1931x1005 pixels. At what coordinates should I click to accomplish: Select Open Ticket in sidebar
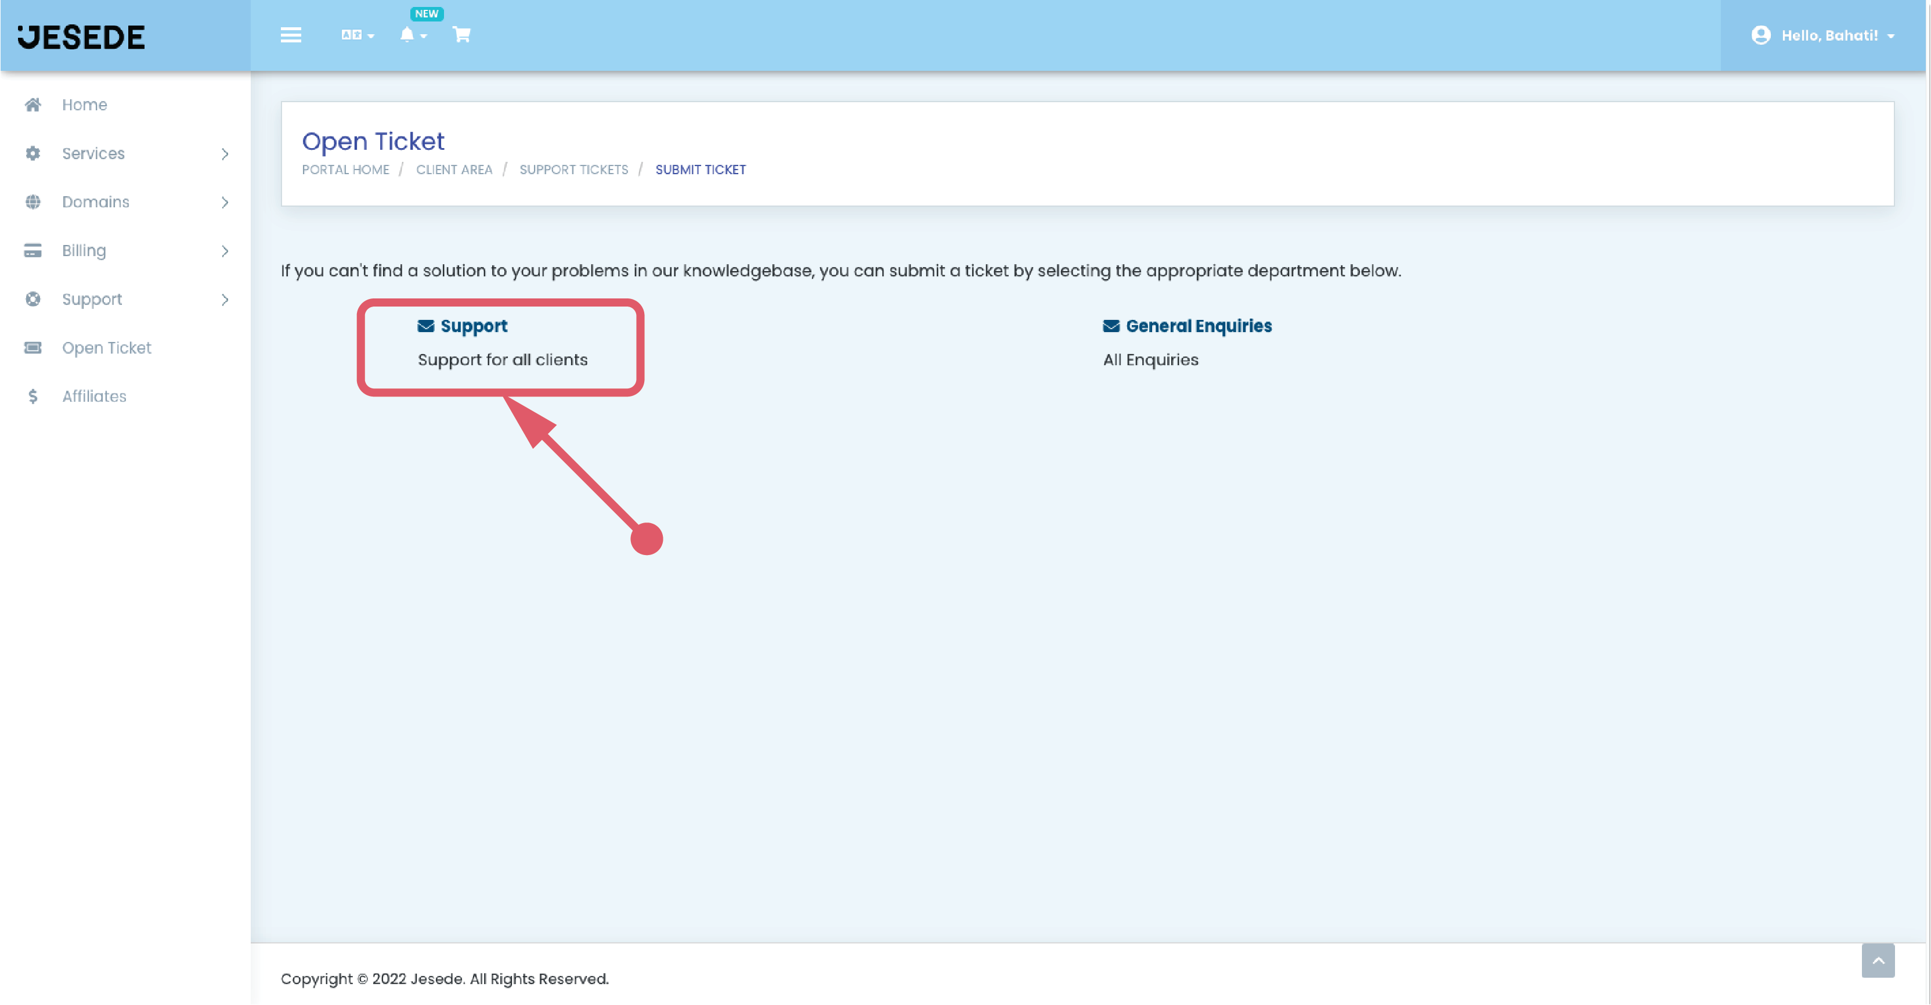tap(106, 348)
